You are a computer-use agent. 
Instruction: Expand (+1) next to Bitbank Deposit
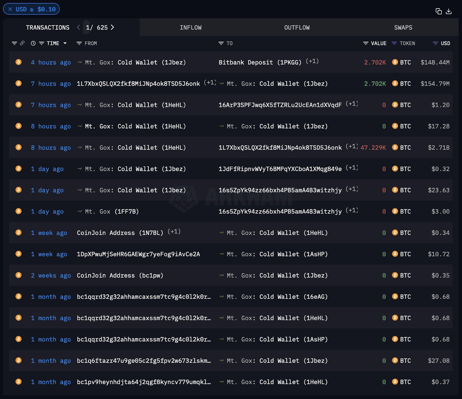pyautogui.click(x=312, y=61)
